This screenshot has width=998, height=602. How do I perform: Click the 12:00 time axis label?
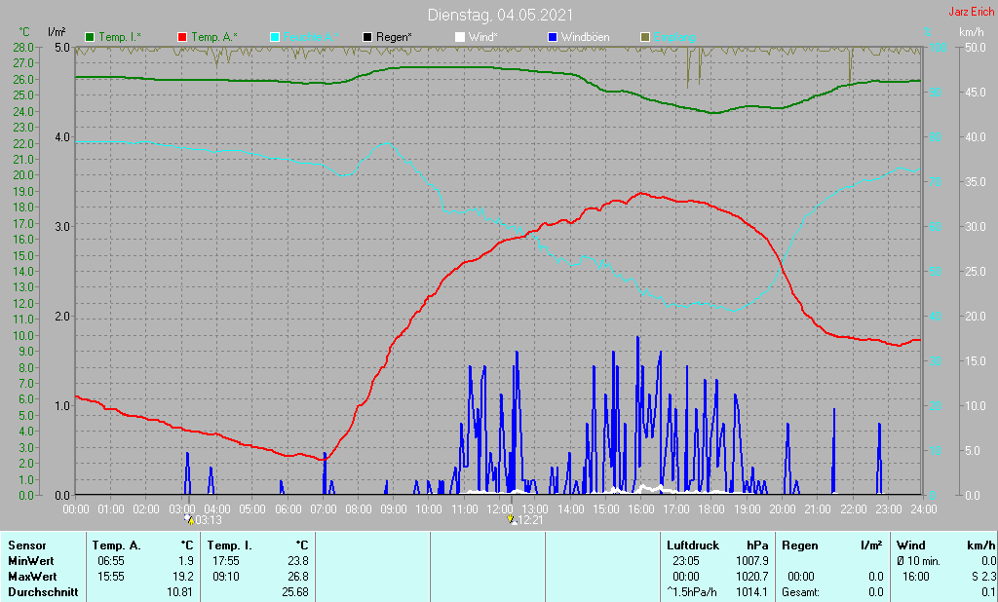500,508
